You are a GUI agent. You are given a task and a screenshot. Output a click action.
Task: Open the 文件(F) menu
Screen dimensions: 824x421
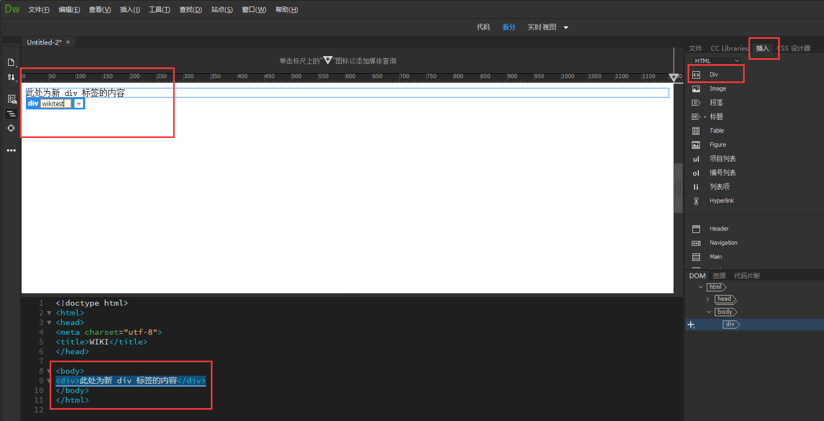click(39, 10)
